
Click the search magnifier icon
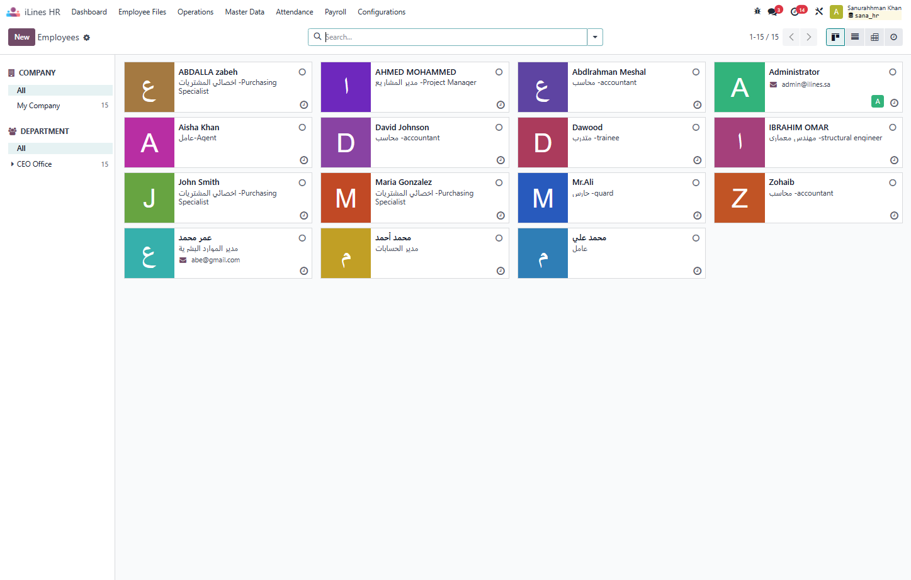318,36
